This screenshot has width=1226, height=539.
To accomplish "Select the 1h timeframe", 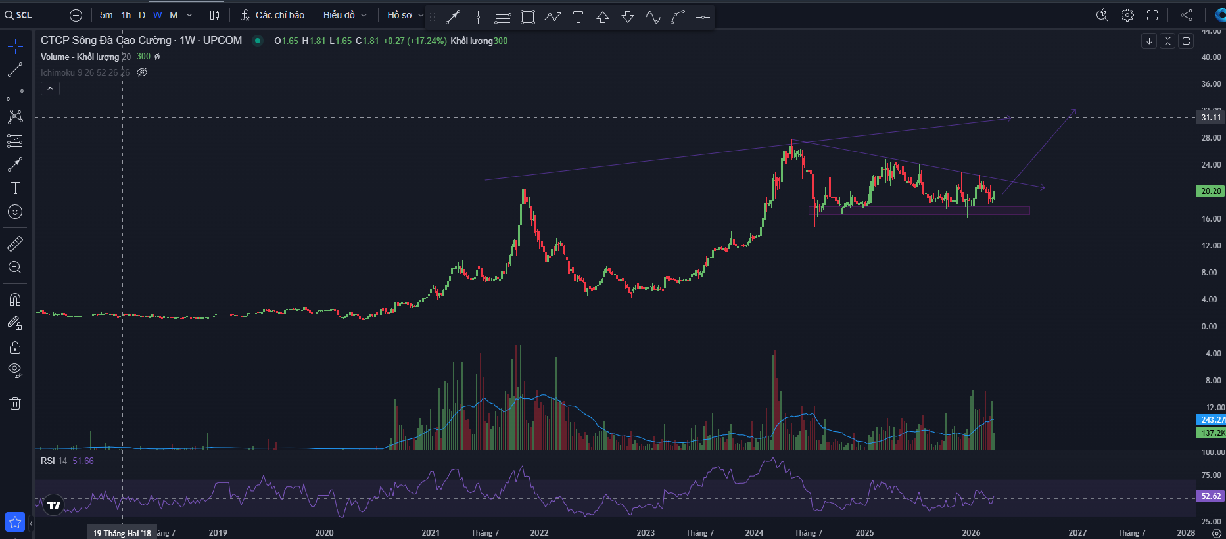I will pos(126,15).
